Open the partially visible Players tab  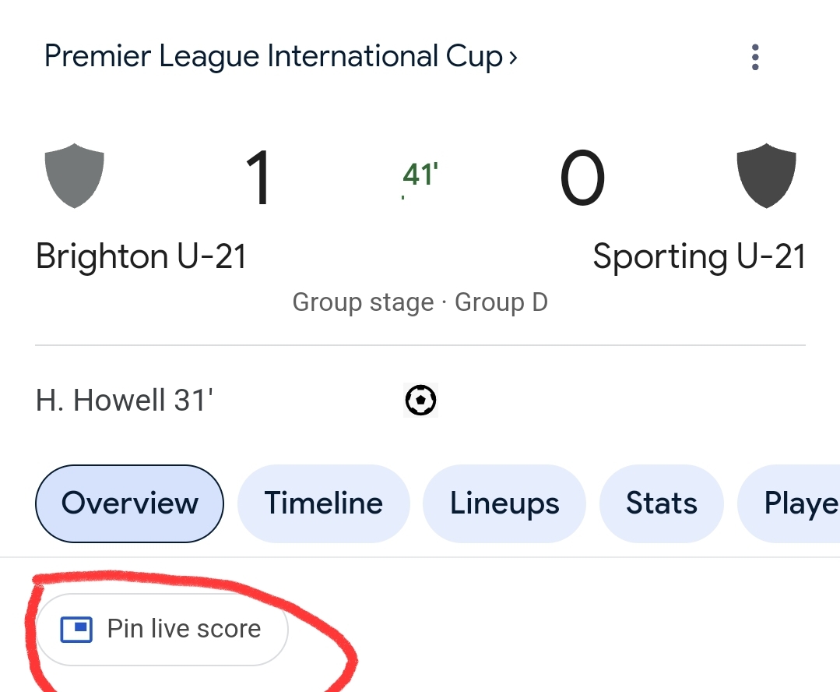pos(789,503)
